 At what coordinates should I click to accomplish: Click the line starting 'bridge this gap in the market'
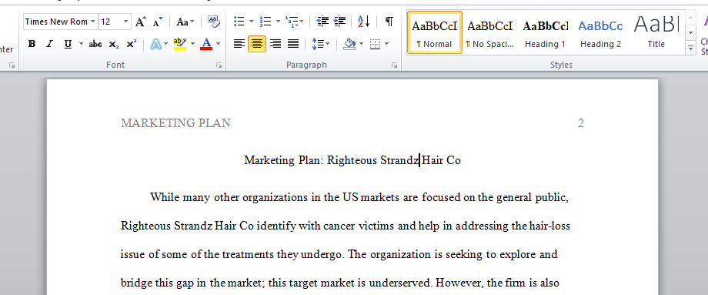coord(340,283)
